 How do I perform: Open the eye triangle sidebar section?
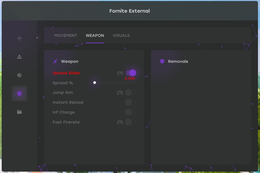pyautogui.click(x=19, y=57)
